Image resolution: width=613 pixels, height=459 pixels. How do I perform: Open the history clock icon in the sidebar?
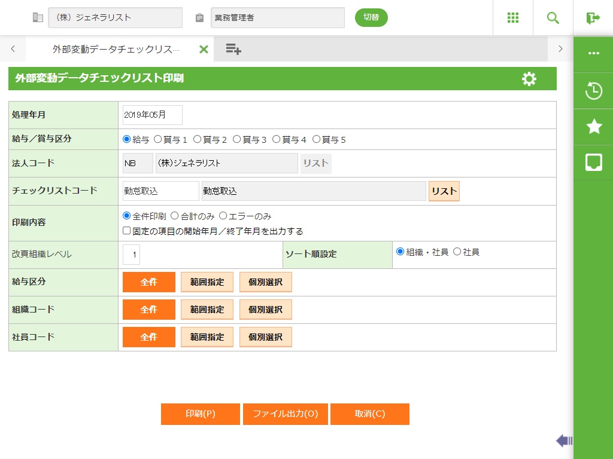[x=593, y=91]
